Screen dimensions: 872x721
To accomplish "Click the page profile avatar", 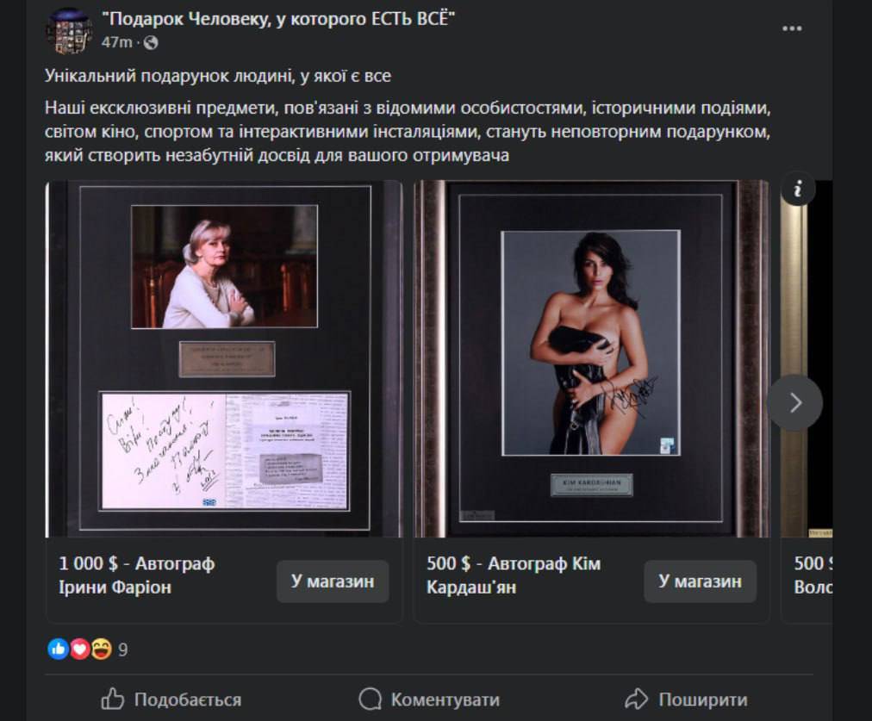I will click(x=70, y=31).
